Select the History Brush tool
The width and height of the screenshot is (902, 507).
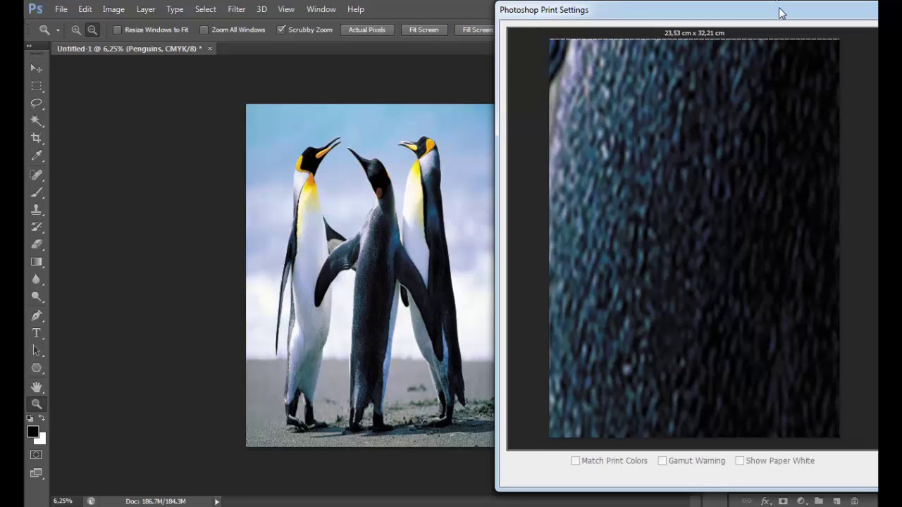(x=37, y=227)
